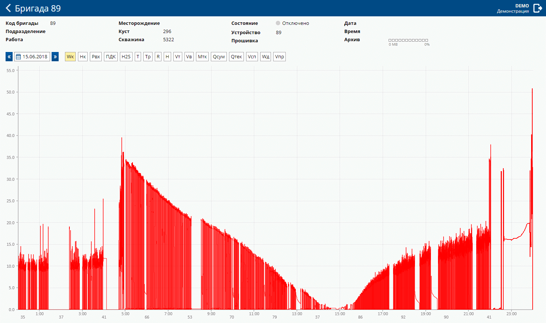Select the Qтек parameter button
The width and height of the screenshot is (546, 323).
coord(236,57)
